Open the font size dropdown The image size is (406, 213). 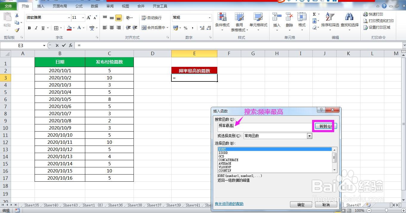[x=83, y=18]
